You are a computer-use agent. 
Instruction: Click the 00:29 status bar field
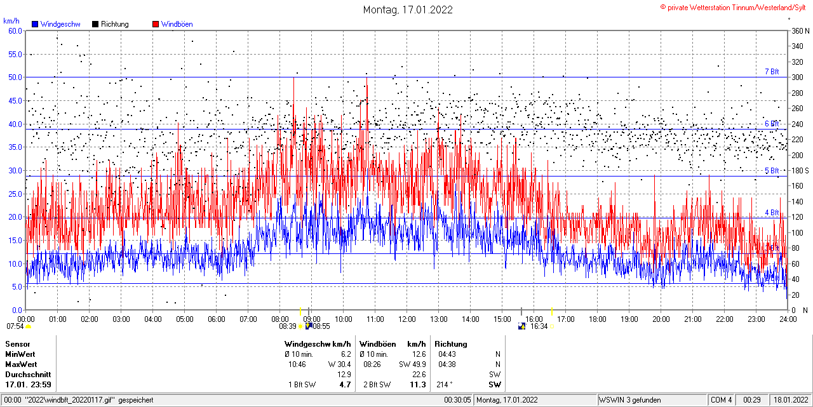tap(752, 400)
